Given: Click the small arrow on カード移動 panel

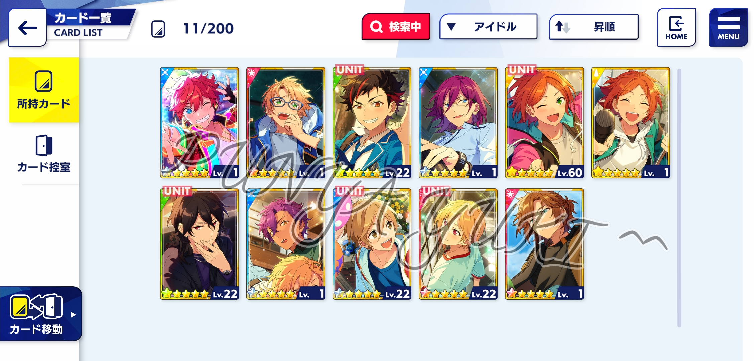Looking at the screenshot, I should [x=73, y=315].
